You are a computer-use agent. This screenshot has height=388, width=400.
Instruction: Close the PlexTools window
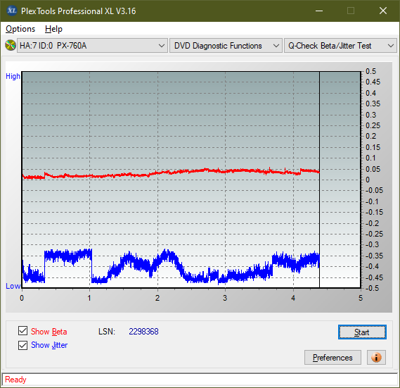tap(382, 11)
